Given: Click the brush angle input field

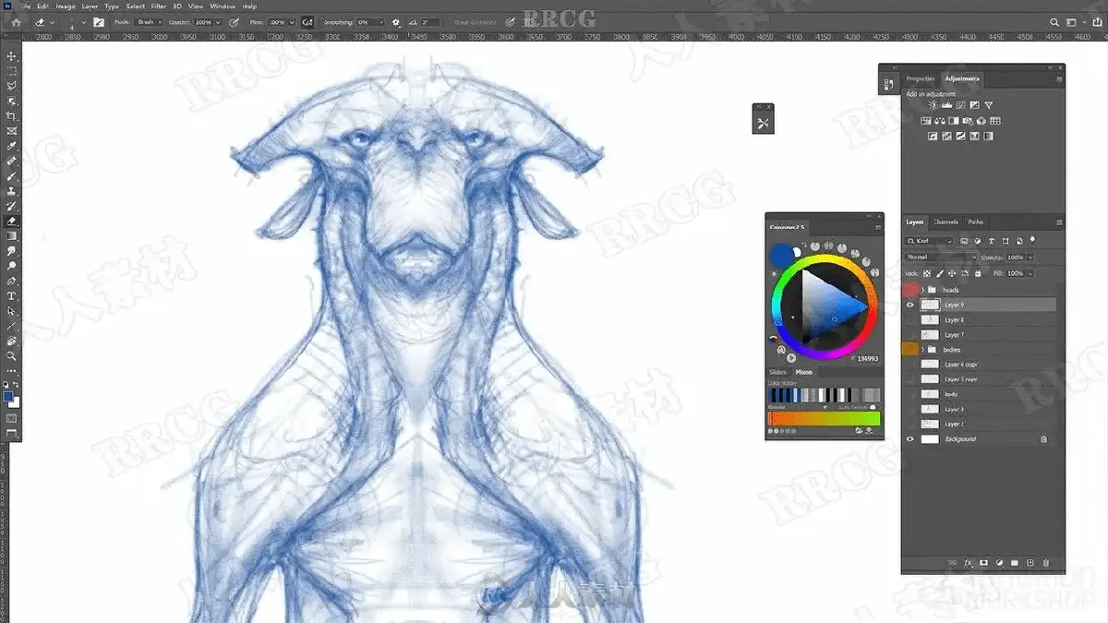Looking at the screenshot, I should (x=430, y=21).
